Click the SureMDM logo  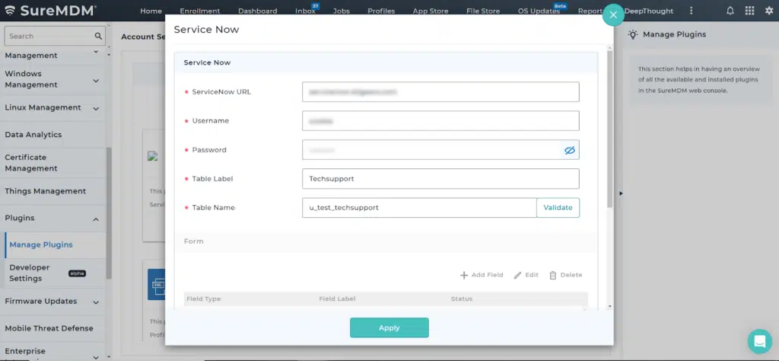point(50,10)
